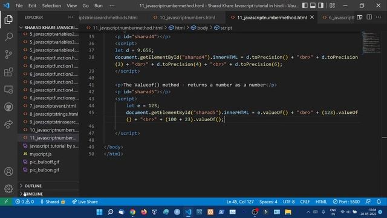Open the Selection menu
Viewport: 387px width, 218px height.
[x=51, y=5]
